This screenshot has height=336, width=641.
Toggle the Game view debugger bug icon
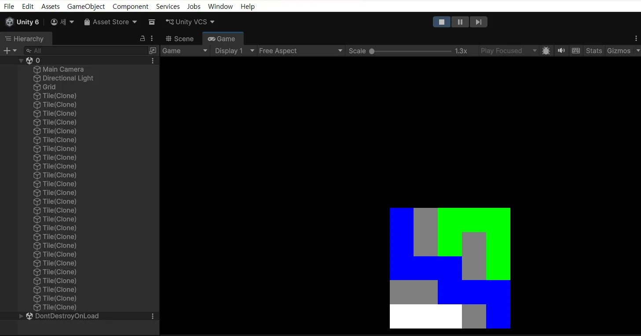click(x=546, y=51)
